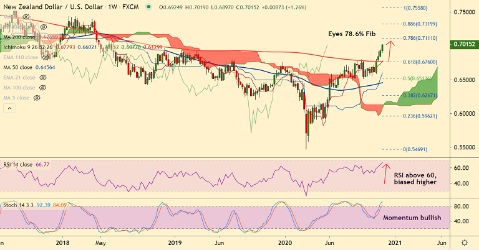The image size is (479, 250).
Task: Click the open value O0.69249
Action: [171, 7]
